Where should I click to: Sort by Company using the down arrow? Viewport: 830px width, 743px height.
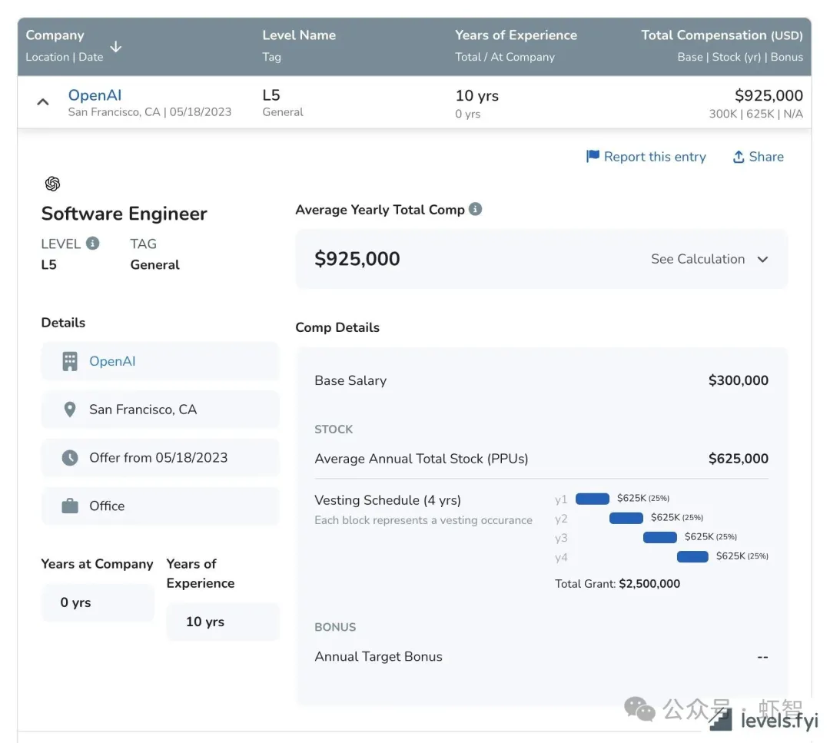tap(115, 47)
